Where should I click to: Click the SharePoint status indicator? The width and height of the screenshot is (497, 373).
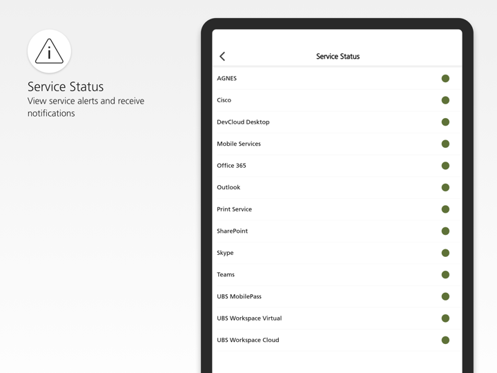coord(445,231)
